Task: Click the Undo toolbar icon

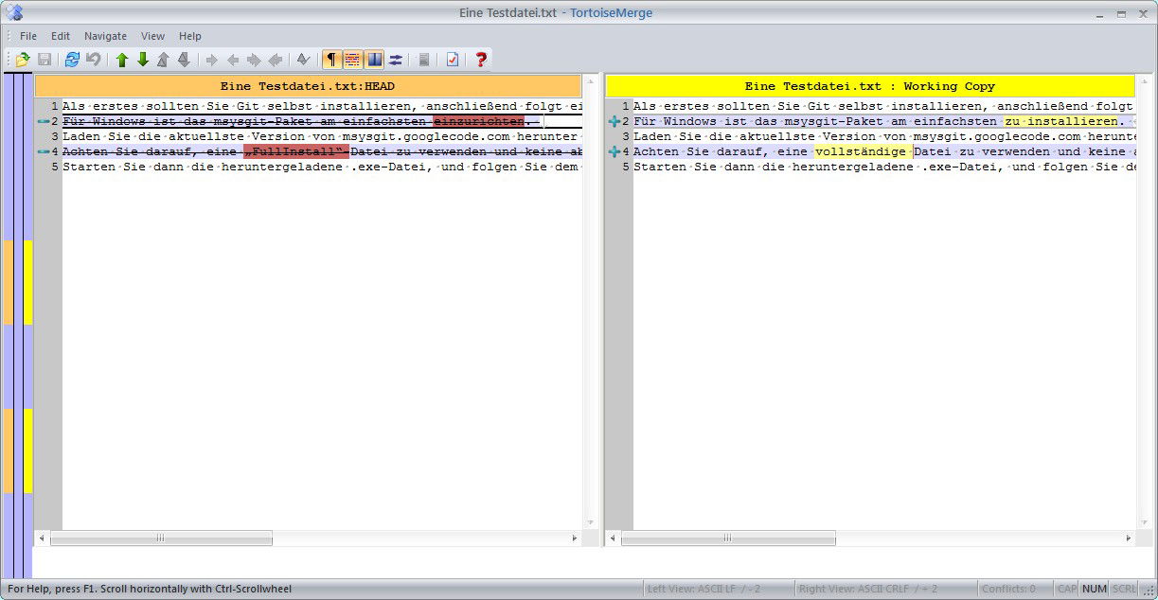Action: (x=93, y=60)
